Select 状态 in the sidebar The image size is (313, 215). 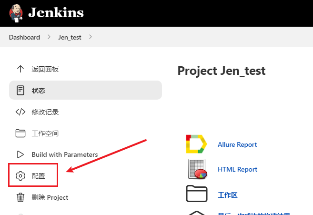85,90
